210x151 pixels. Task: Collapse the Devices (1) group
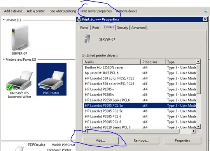[x=4, y=20]
